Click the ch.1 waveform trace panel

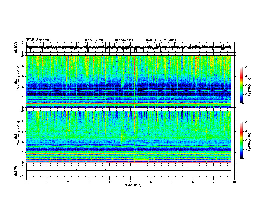click(130, 47)
